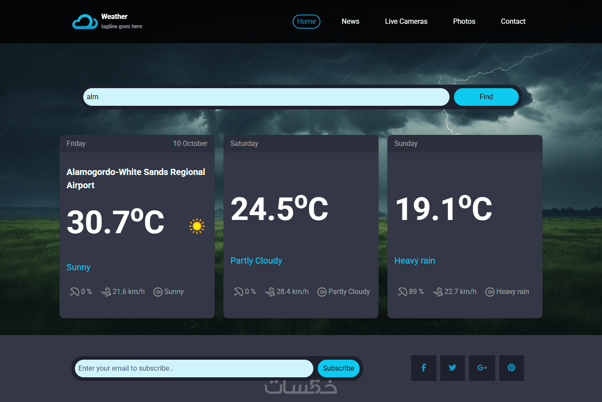Click the cloud logo icon
The height and width of the screenshot is (402, 602).
click(x=85, y=21)
